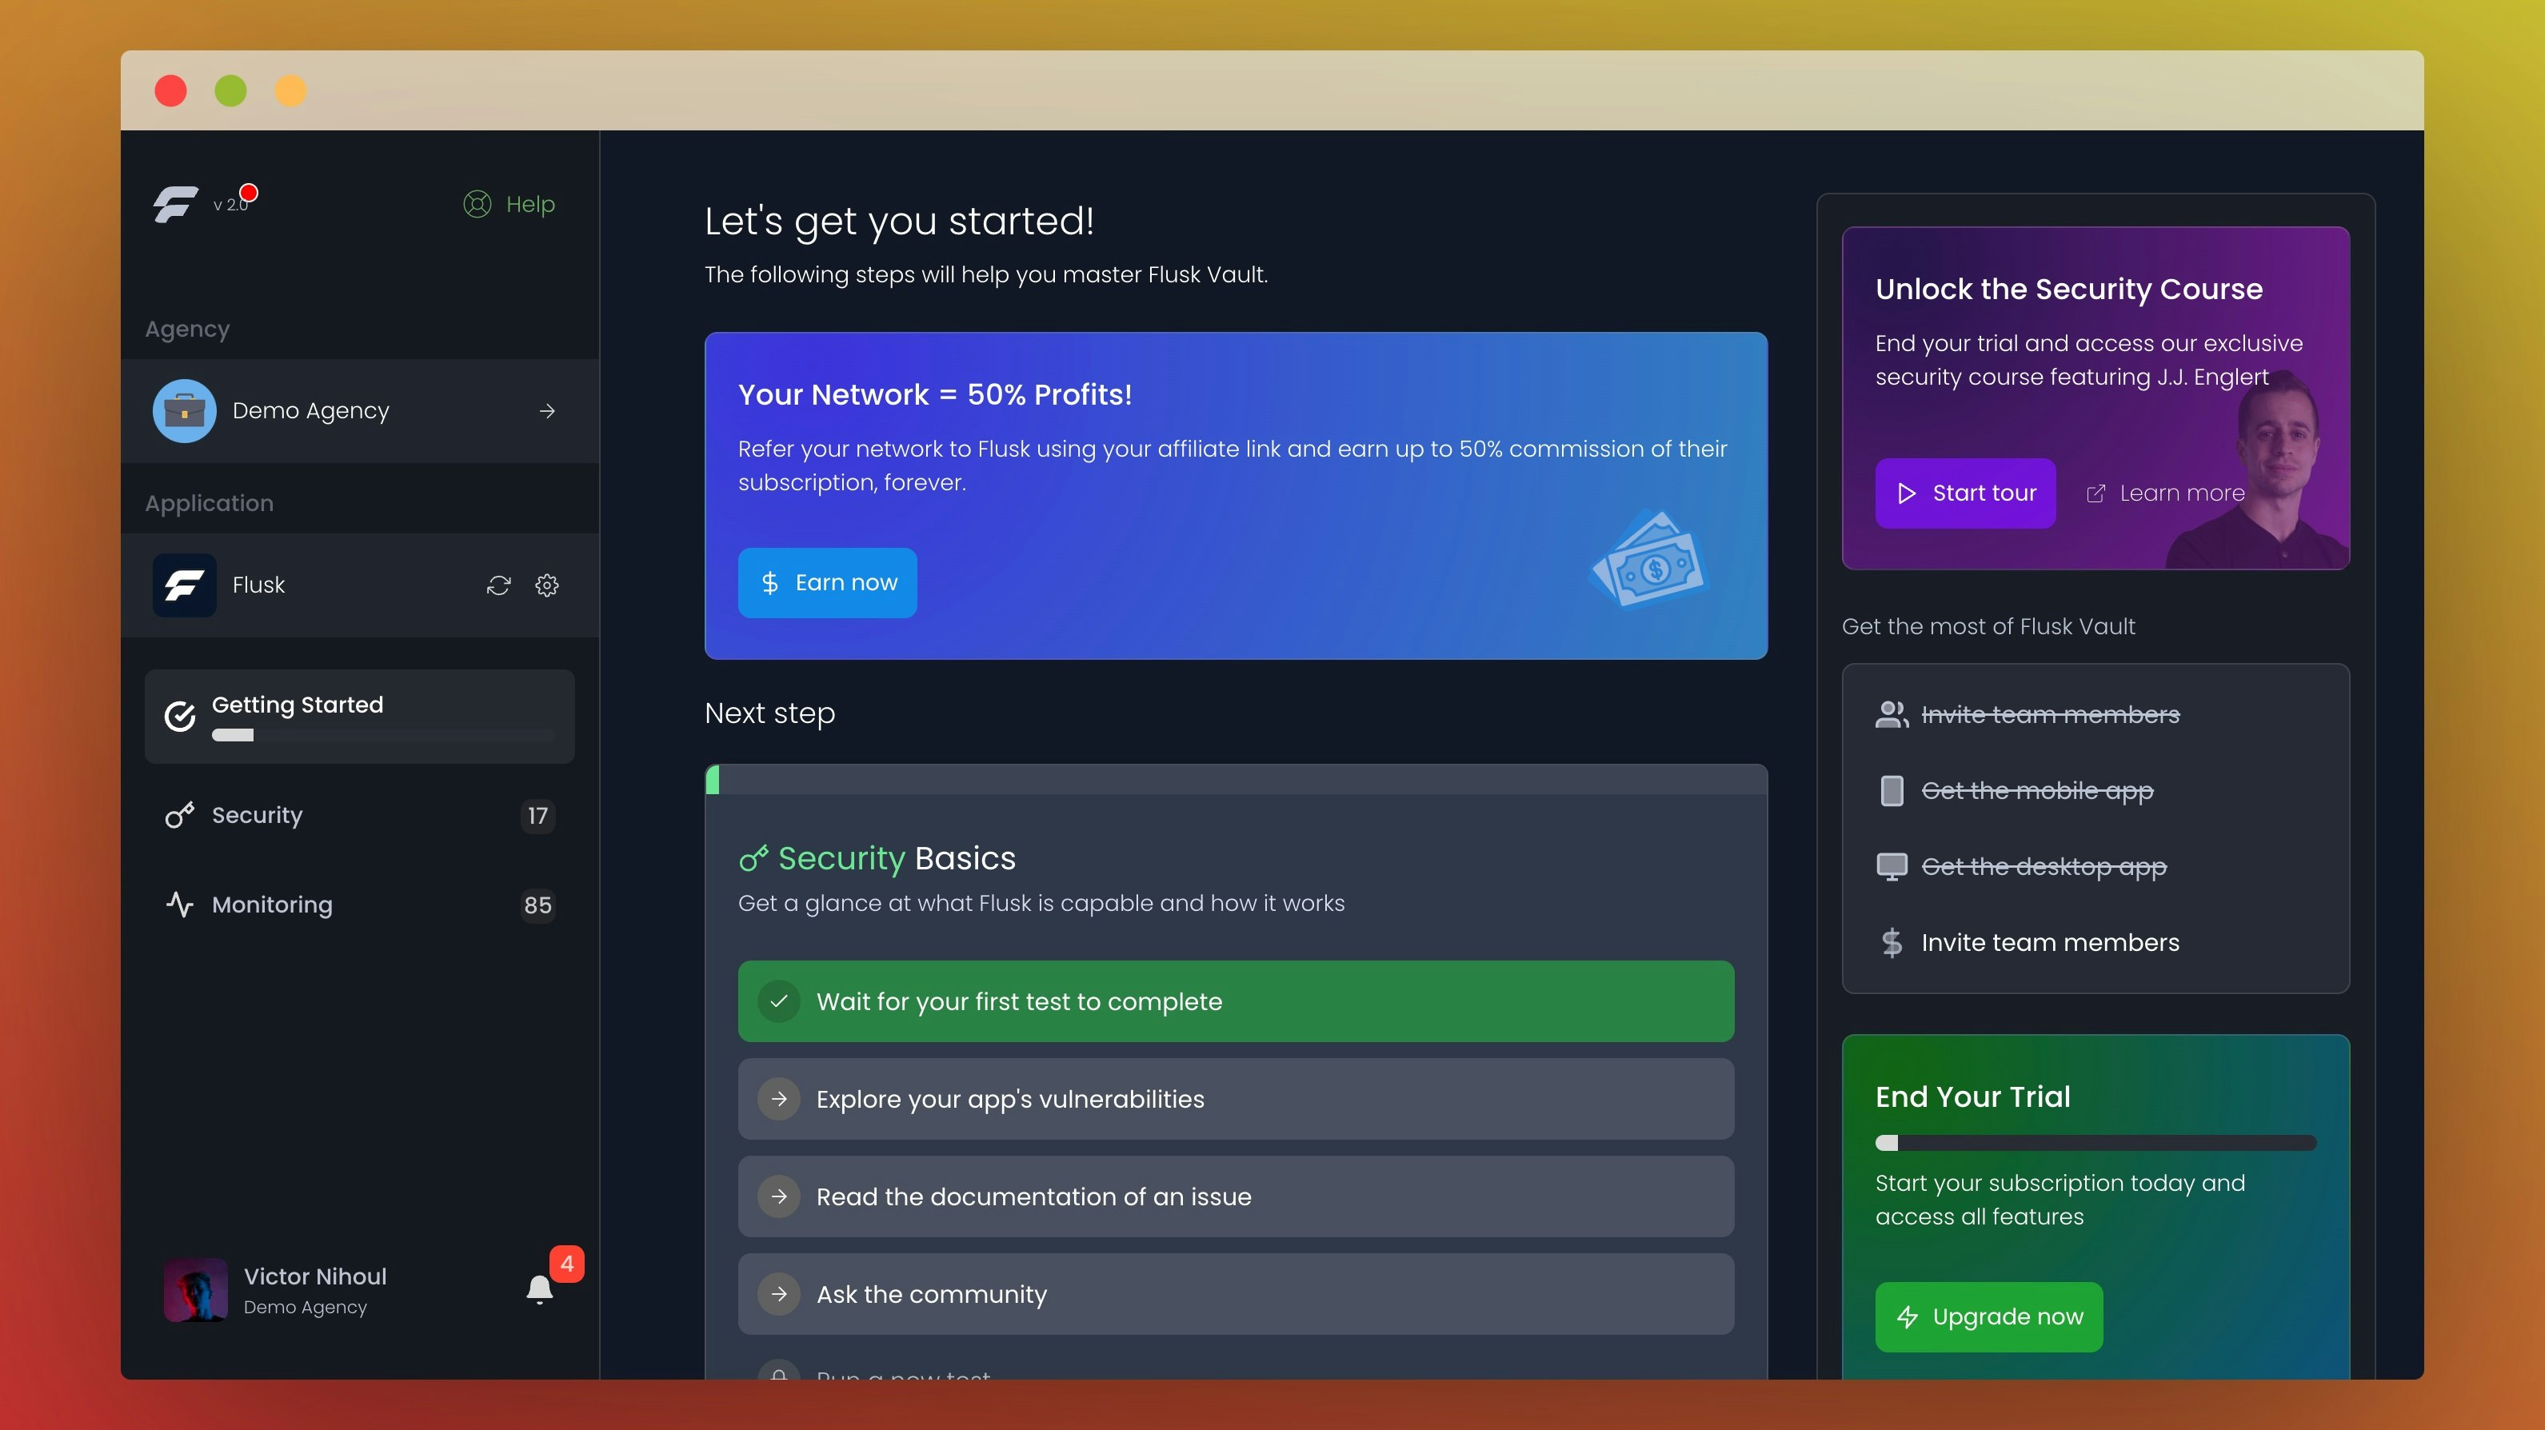Click the yellow window control dot
This screenshot has width=2545, height=1430.
(x=290, y=91)
